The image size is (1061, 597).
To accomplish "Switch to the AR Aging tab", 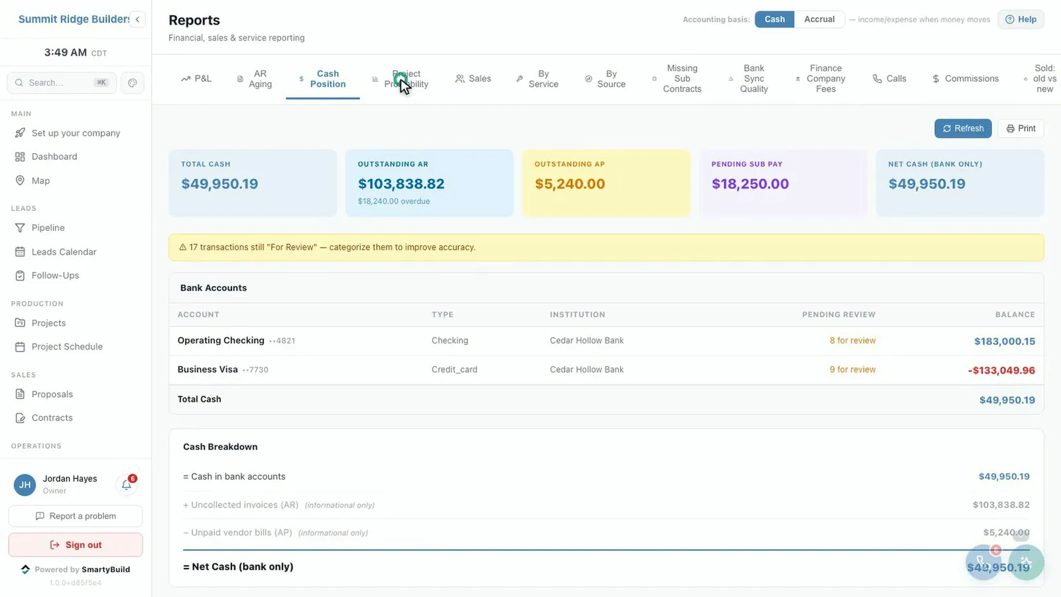I will [x=254, y=79].
